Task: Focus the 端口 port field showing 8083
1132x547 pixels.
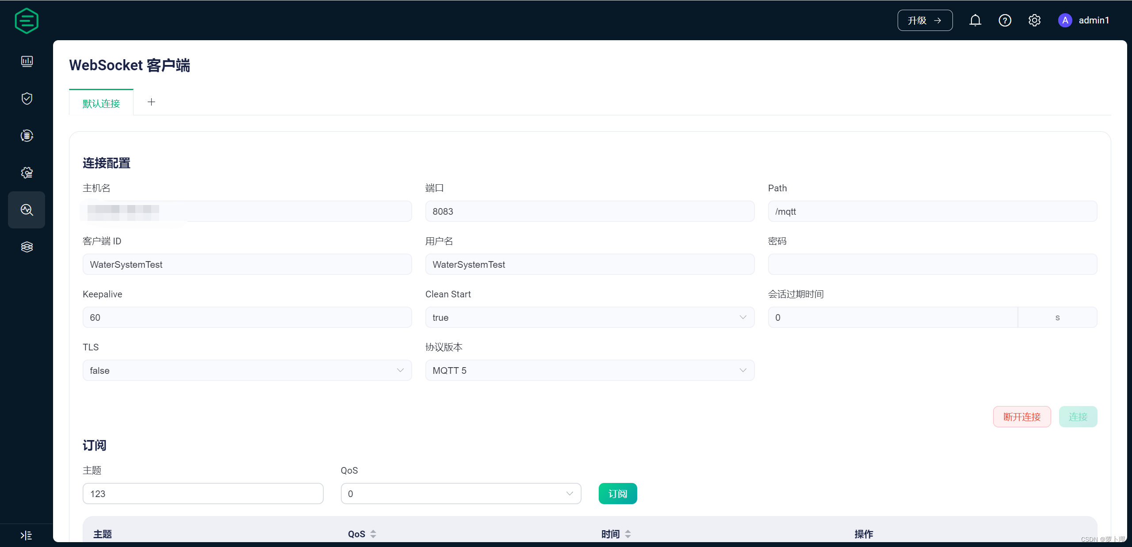Action: (x=589, y=211)
